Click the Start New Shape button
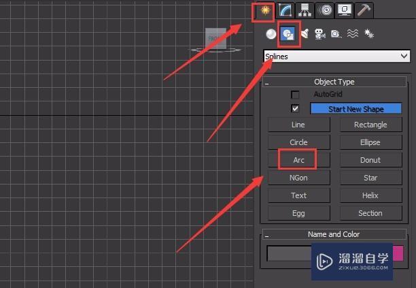The width and height of the screenshot is (416, 288). 356,109
